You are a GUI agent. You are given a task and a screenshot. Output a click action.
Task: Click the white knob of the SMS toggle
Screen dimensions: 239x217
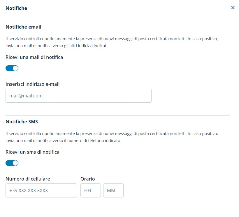(x=15, y=163)
